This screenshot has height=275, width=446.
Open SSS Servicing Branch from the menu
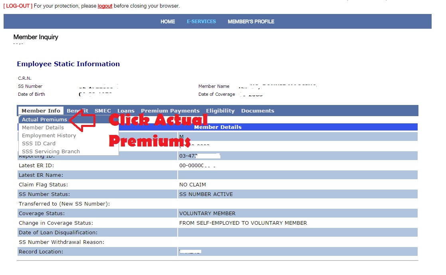[x=50, y=151]
